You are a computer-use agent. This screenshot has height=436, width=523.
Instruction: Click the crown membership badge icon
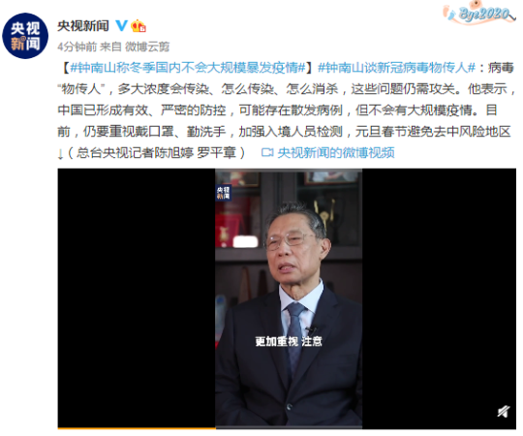tap(138, 26)
